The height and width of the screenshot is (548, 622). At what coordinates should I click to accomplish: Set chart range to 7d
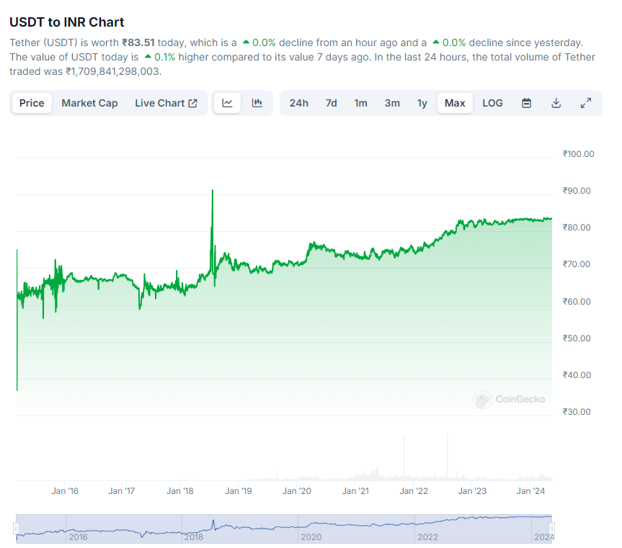coord(332,103)
